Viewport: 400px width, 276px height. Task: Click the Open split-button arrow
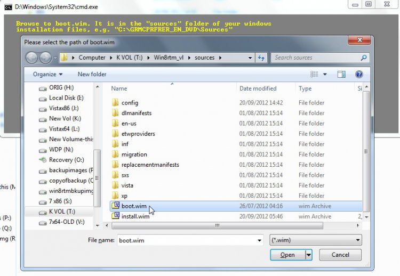tap(309, 255)
